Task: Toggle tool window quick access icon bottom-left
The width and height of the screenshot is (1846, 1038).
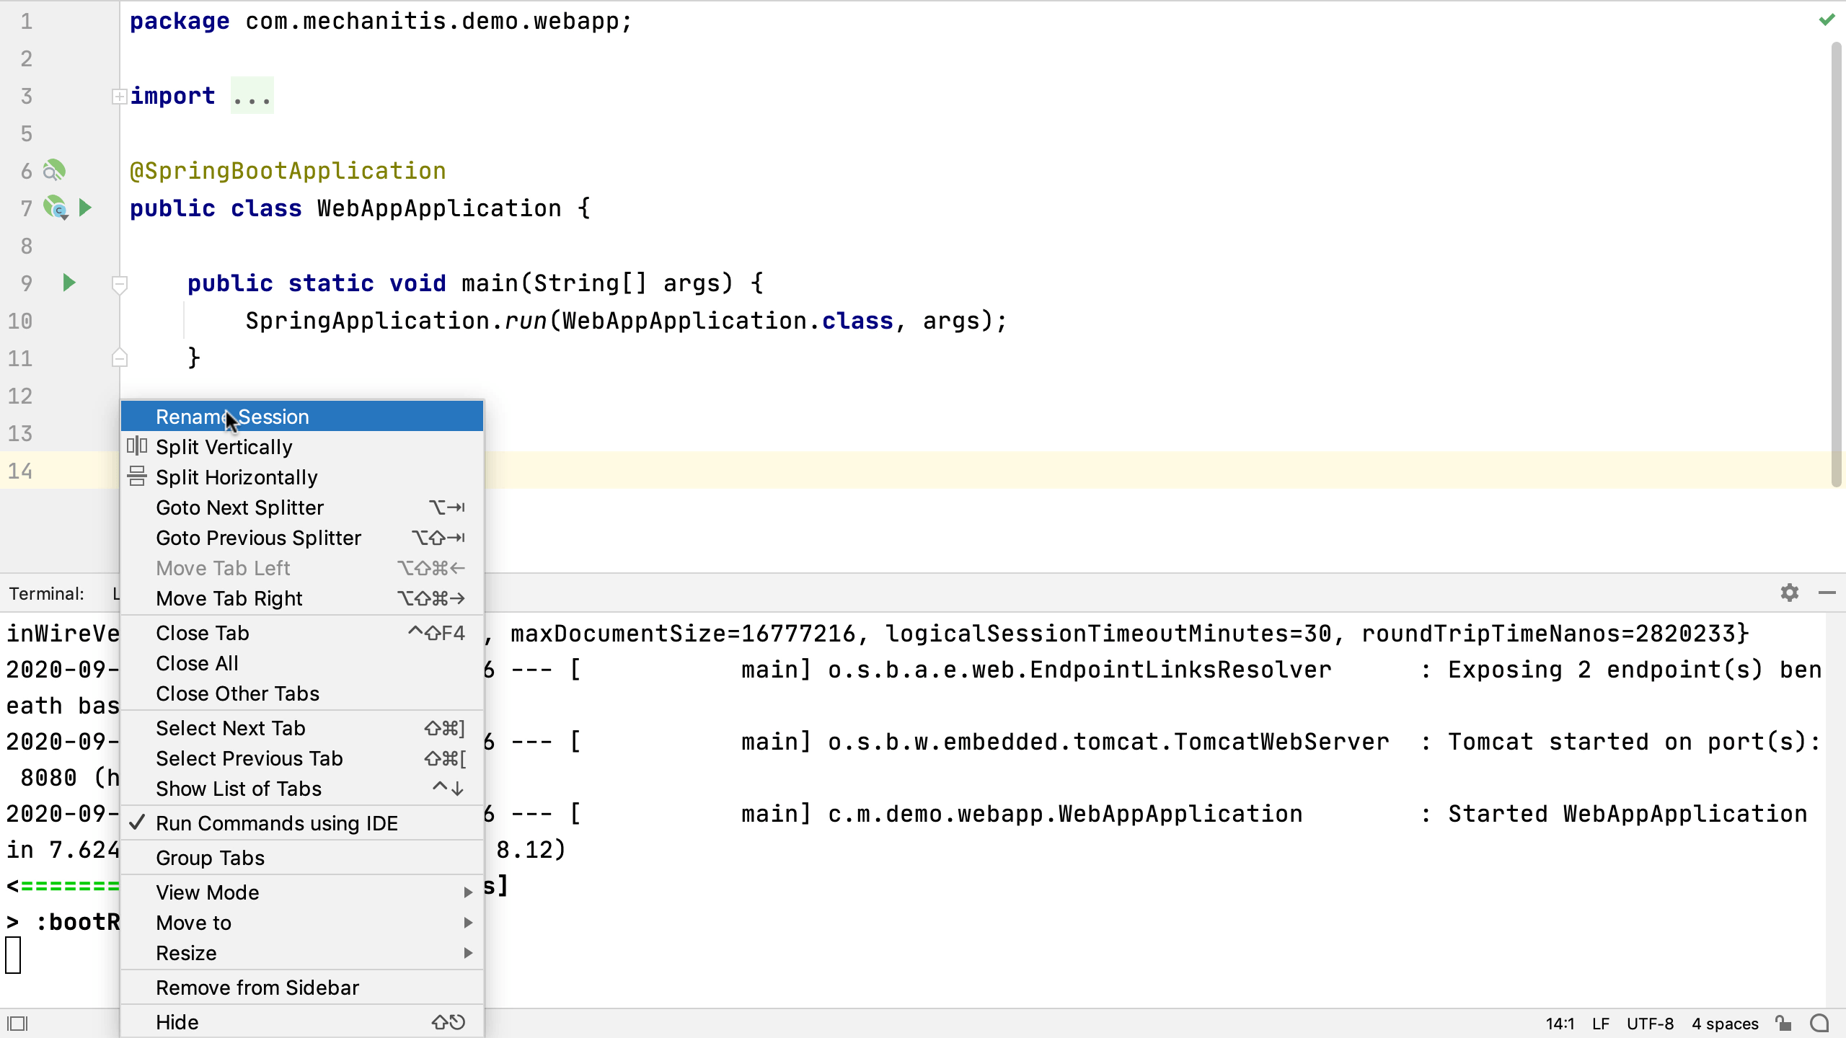Action: coord(17,1023)
